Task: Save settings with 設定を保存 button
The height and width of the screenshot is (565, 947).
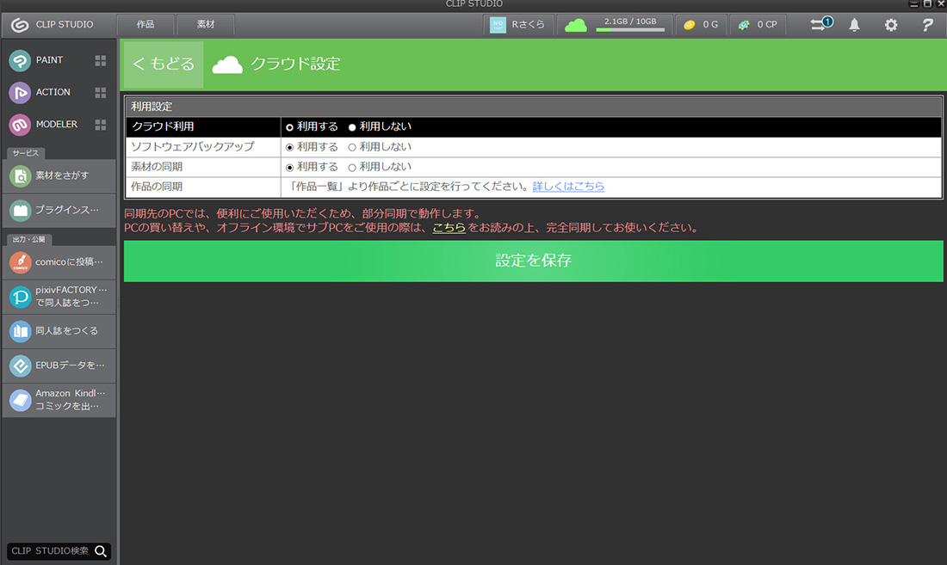Action: 533,261
